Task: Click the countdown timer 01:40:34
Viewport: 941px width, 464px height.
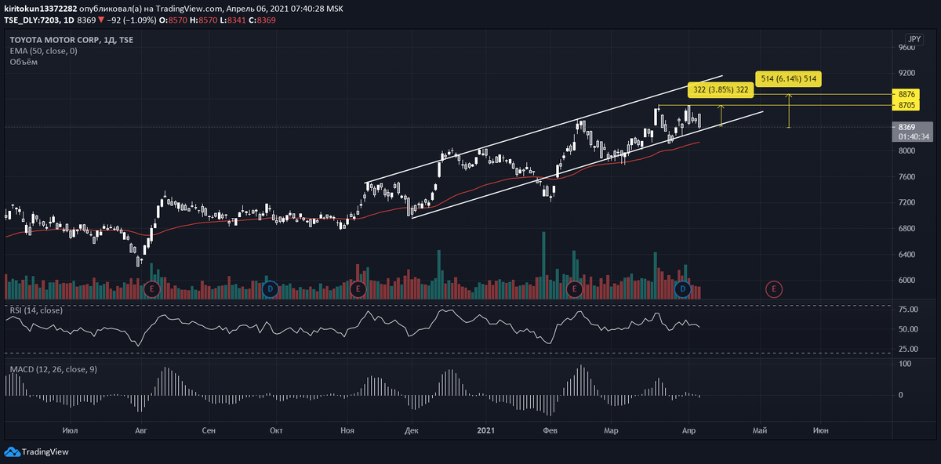Action: tap(913, 136)
